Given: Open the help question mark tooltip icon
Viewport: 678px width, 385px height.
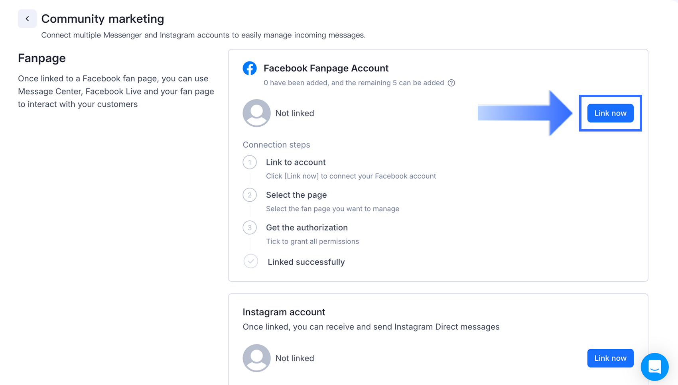Looking at the screenshot, I should pyautogui.click(x=451, y=83).
